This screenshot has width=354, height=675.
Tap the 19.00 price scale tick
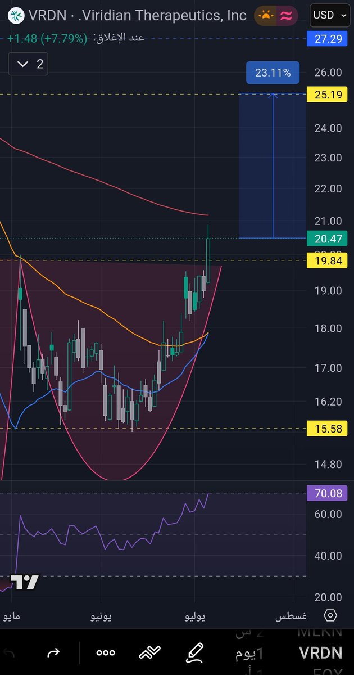click(328, 290)
